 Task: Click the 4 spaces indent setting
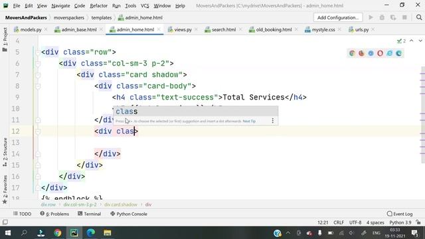click(375, 222)
